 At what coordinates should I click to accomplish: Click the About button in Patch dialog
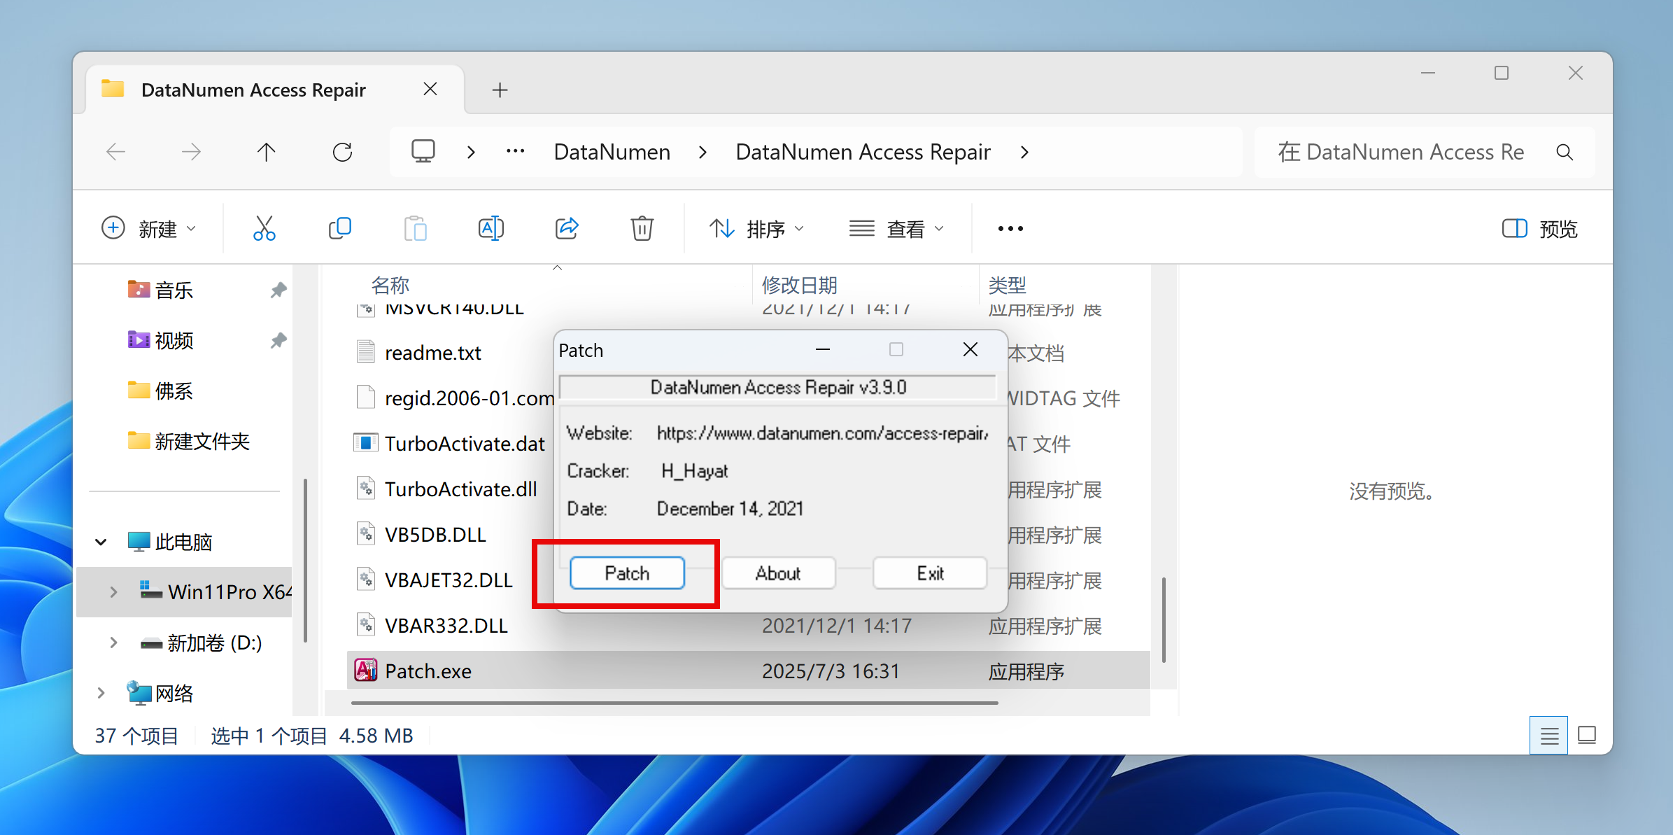778,573
